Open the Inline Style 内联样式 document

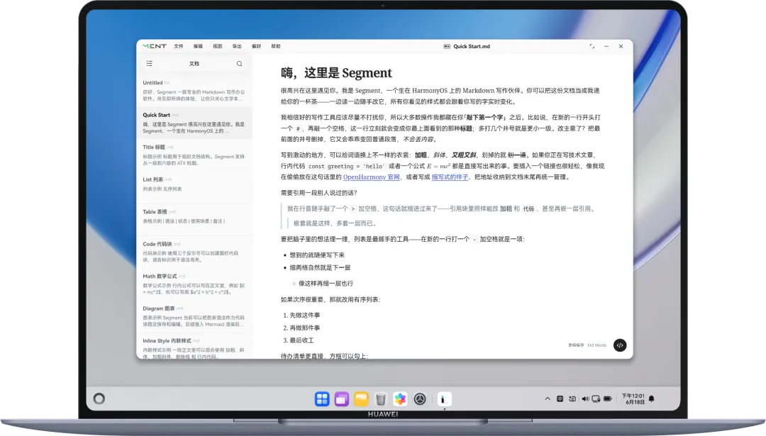click(x=194, y=347)
